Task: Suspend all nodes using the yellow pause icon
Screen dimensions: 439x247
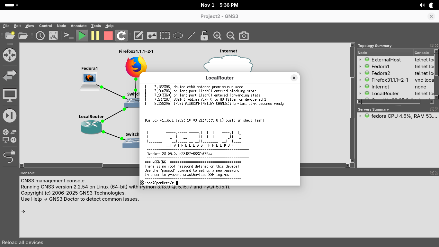Action: click(x=95, y=36)
